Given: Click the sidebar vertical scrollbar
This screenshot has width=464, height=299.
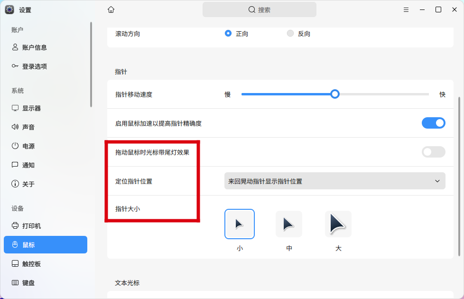Looking at the screenshot, I should 91,65.
